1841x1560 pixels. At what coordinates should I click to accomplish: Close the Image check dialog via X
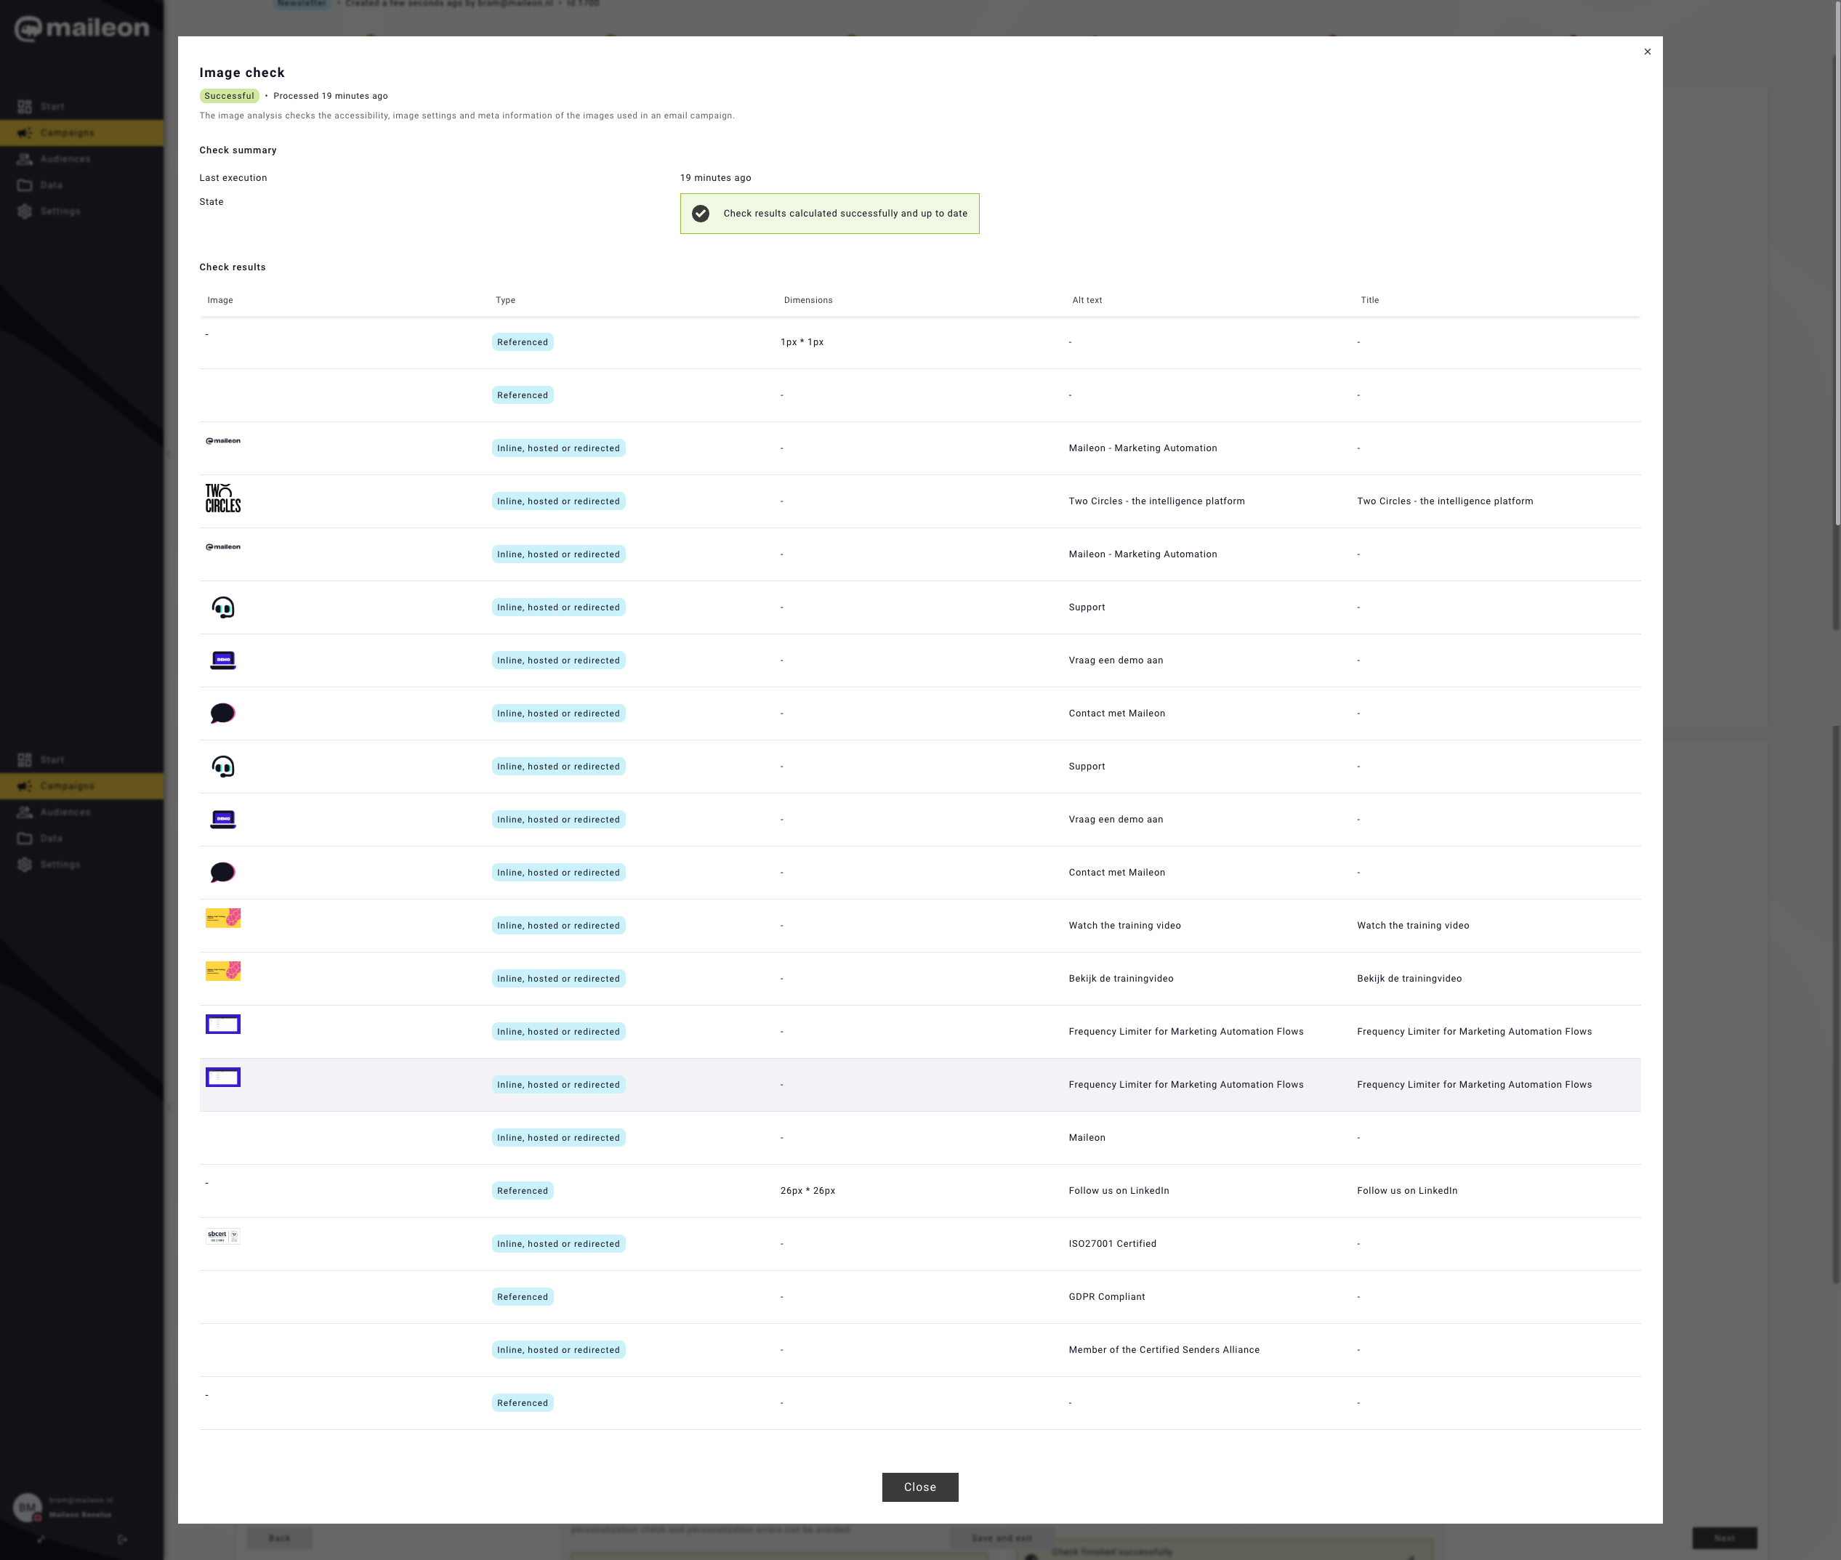1646,52
